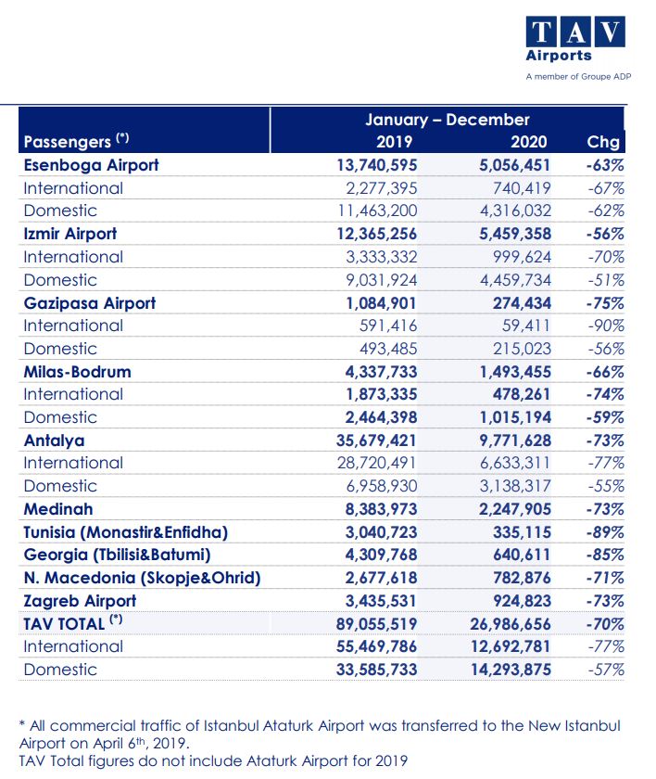Screen dimensions: 656x779
Task: Click the TAV Airports logo
Action: pos(578,48)
